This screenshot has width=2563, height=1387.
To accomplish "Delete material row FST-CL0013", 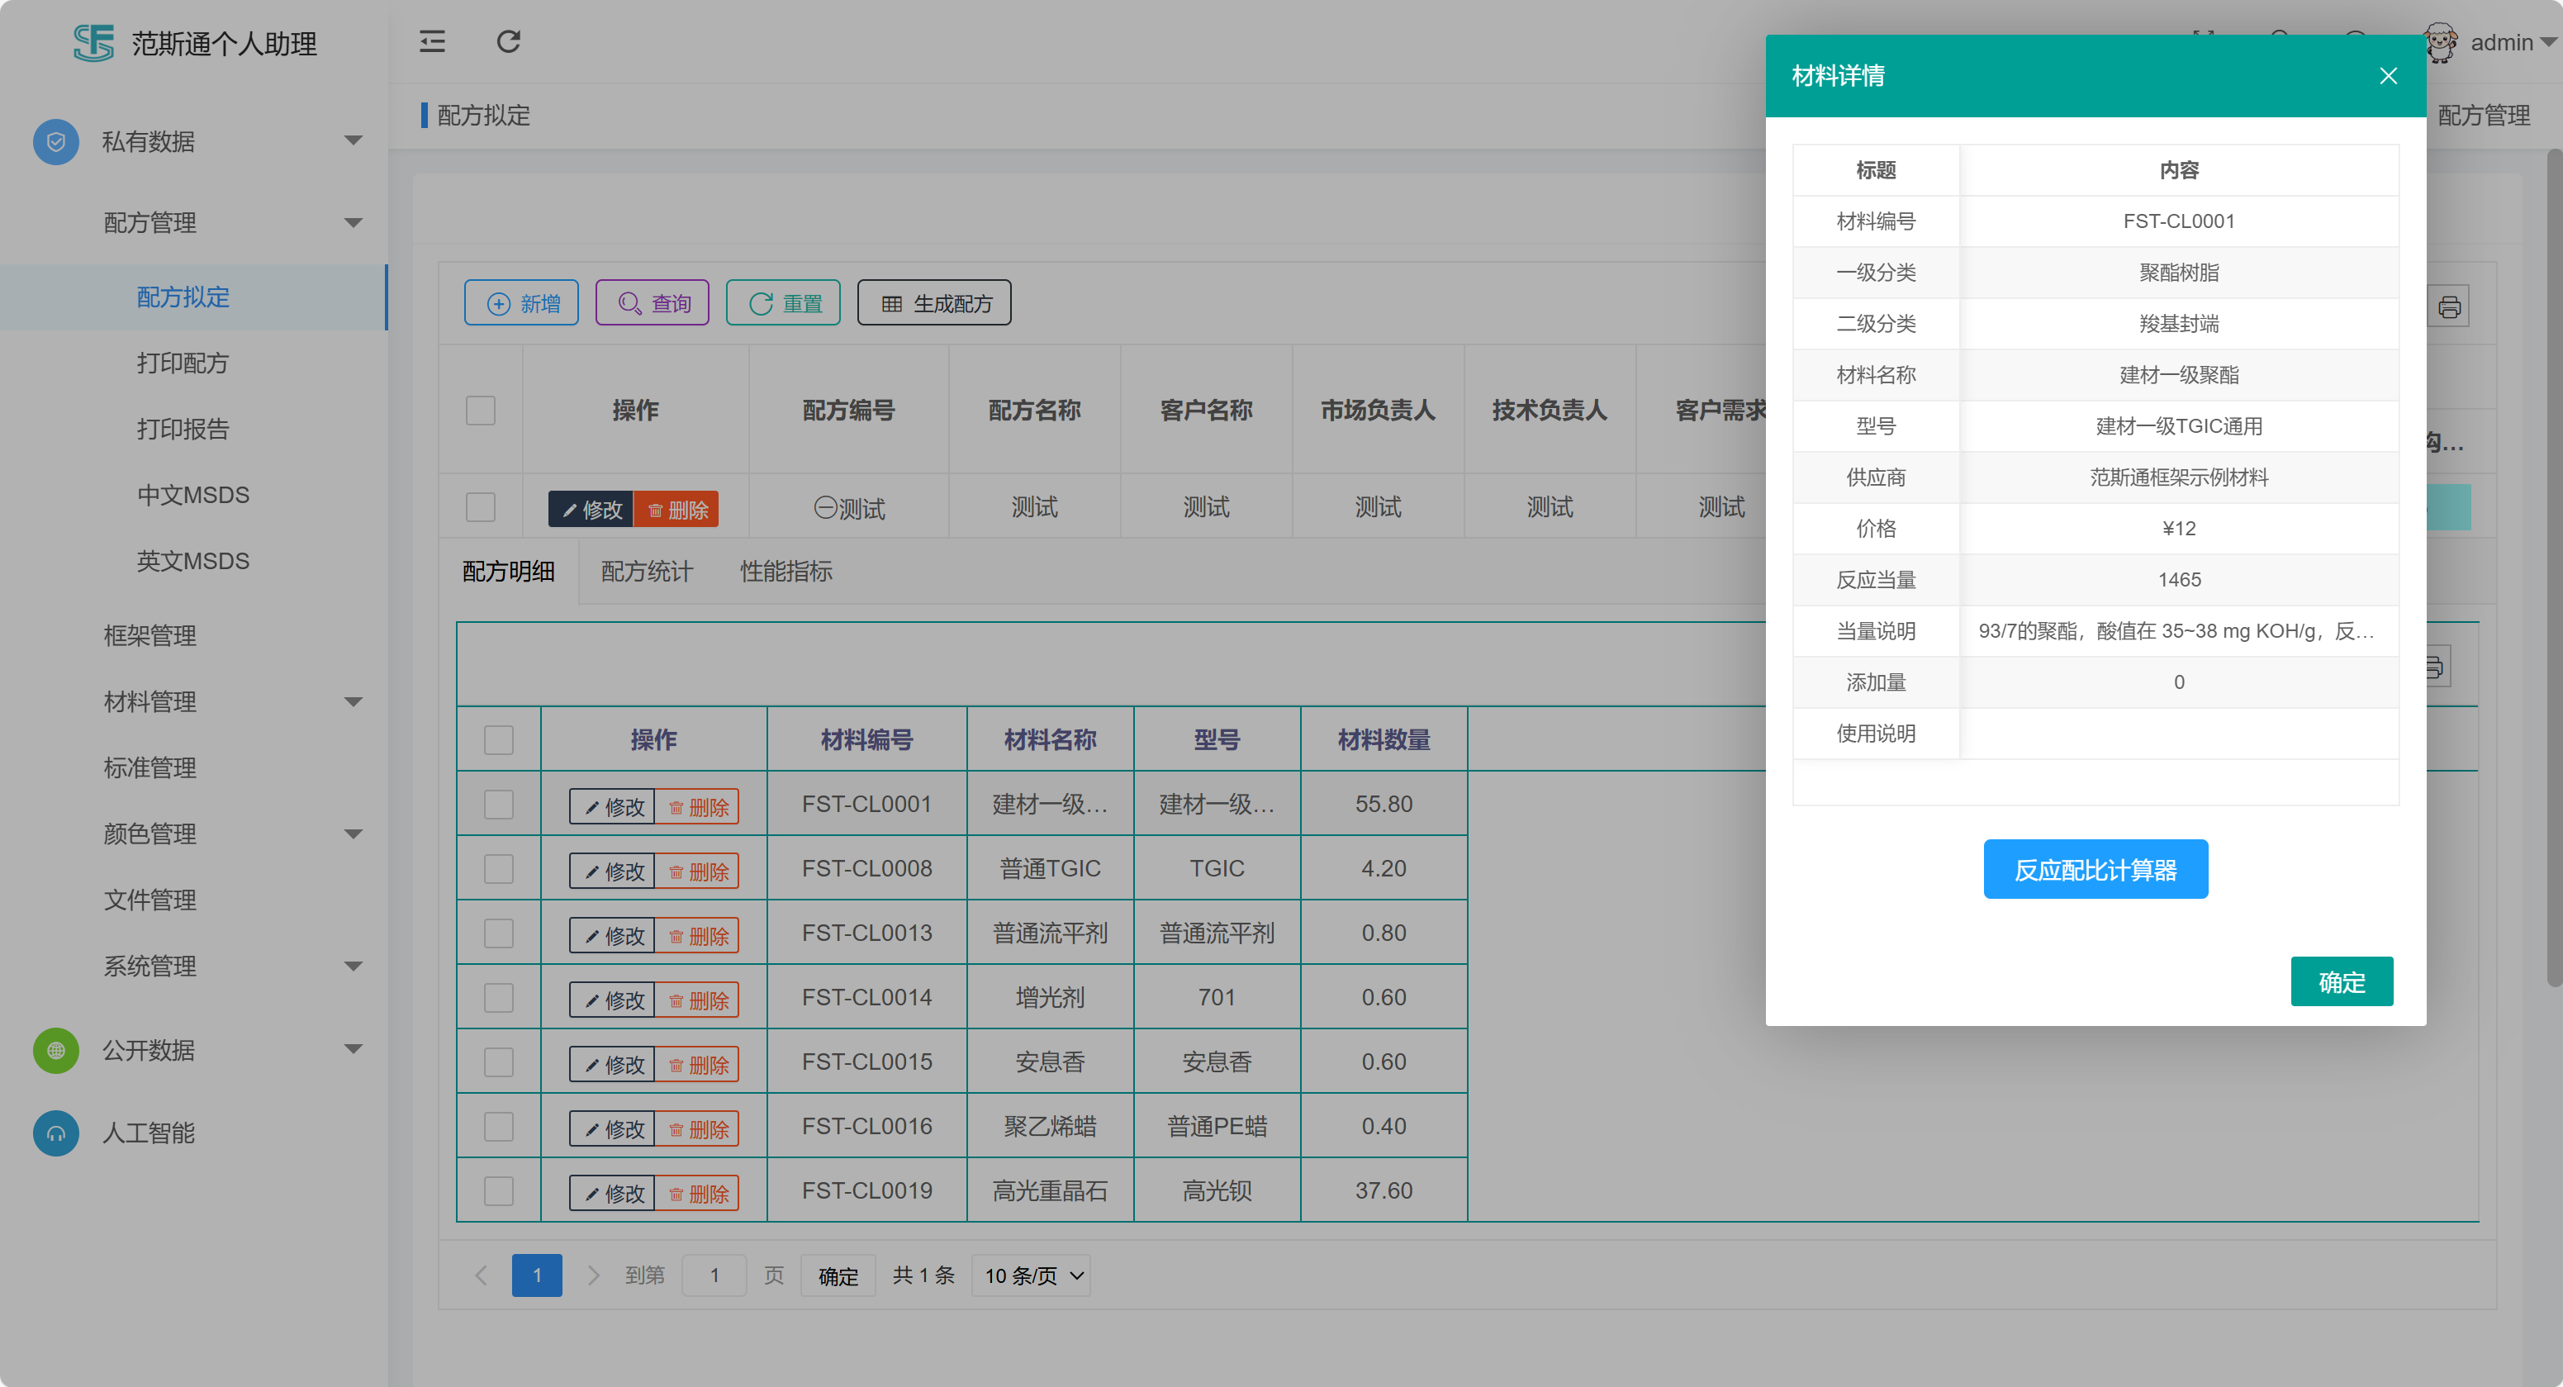I will click(x=697, y=935).
